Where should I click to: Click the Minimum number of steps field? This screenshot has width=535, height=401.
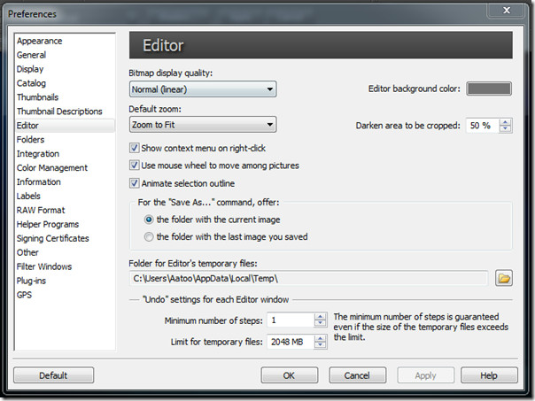pos(291,320)
